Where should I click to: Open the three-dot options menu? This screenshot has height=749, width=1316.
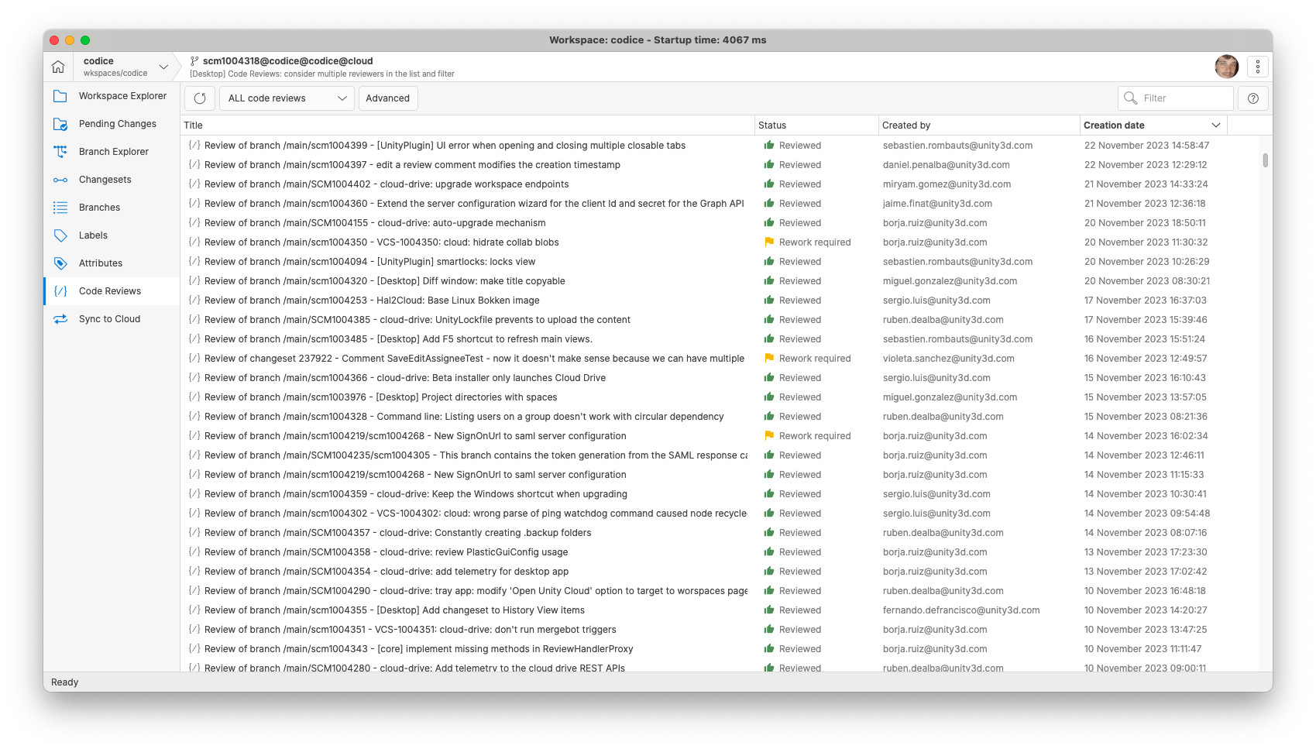pyautogui.click(x=1257, y=67)
